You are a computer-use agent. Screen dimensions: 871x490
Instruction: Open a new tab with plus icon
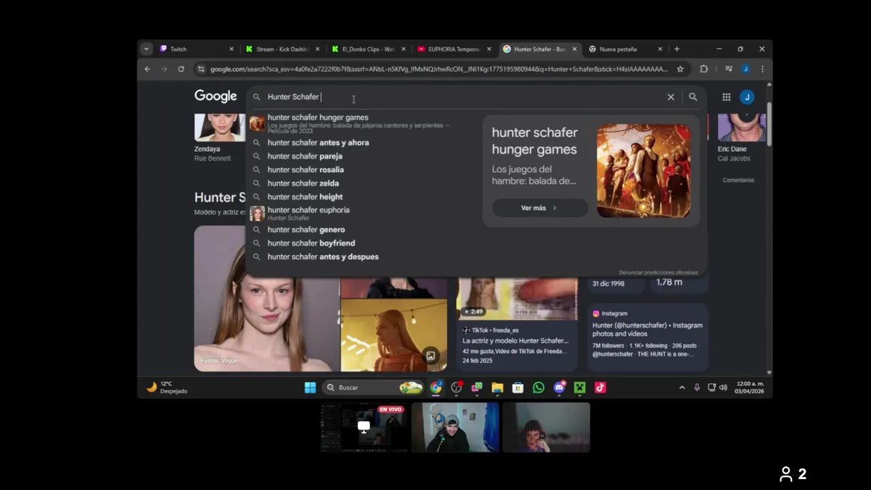(x=676, y=49)
